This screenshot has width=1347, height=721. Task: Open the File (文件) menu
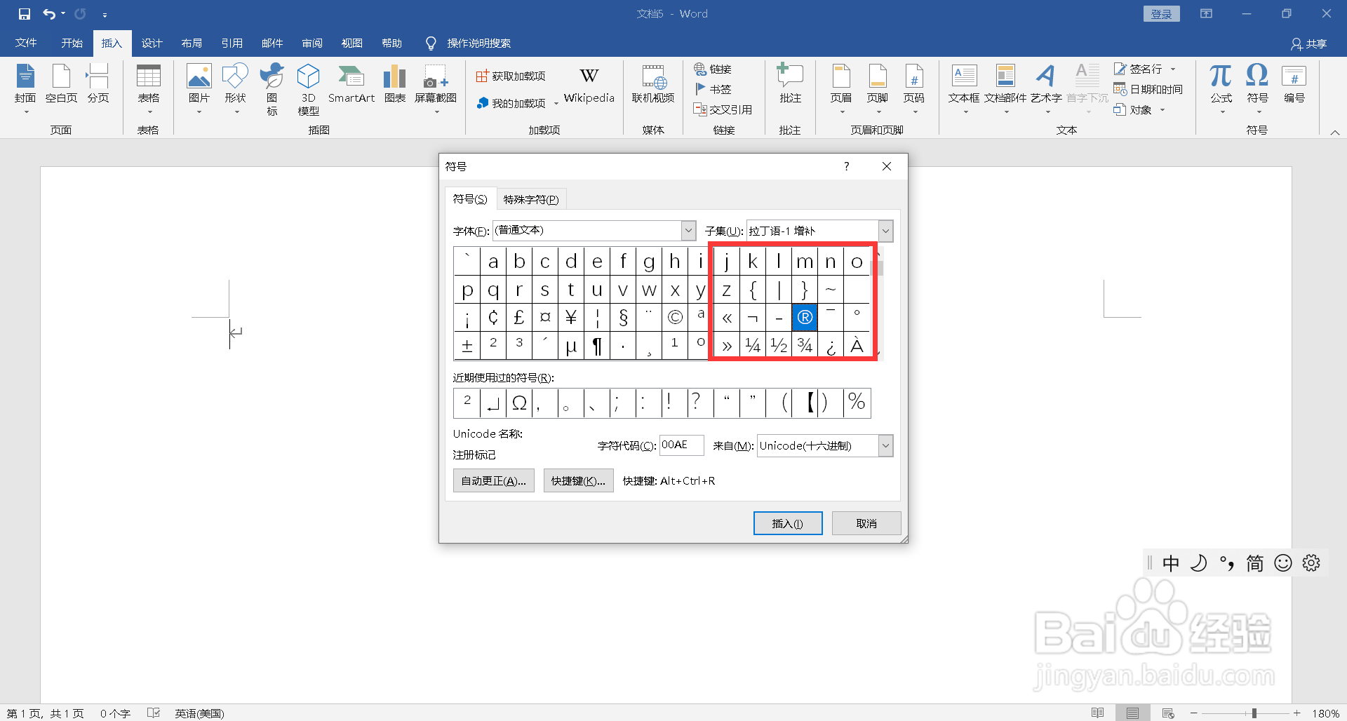point(26,43)
